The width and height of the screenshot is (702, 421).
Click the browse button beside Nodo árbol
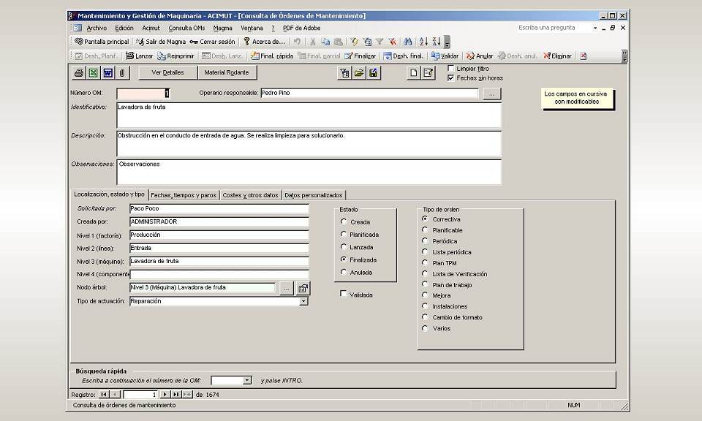(286, 289)
